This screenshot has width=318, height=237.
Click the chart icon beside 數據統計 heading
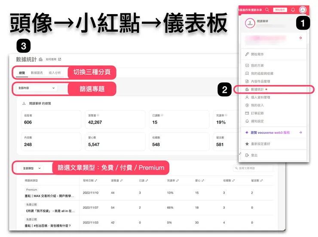click(40, 59)
